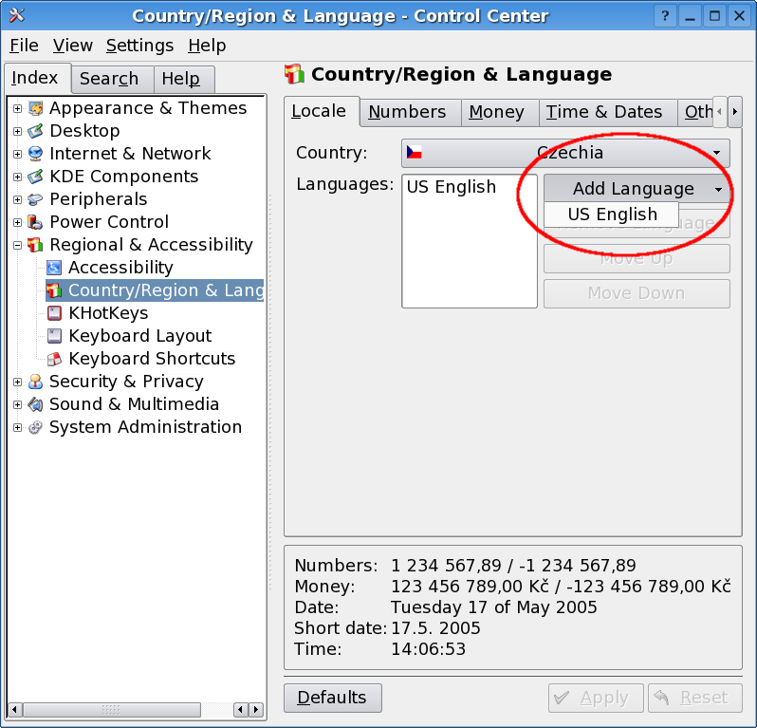The height and width of the screenshot is (728, 757).
Task: Select Keyboard Shortcuts in the tree
Action: pyautogui.click(x=152, y=359)
